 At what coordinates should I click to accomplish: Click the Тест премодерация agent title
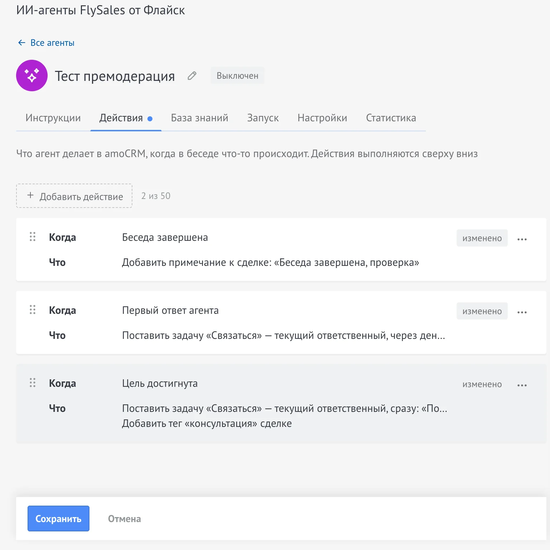(x=115, y=76)
